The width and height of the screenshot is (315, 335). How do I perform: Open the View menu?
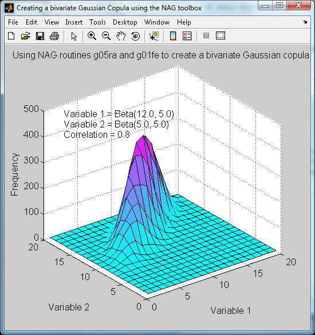[x=52, y=22]
